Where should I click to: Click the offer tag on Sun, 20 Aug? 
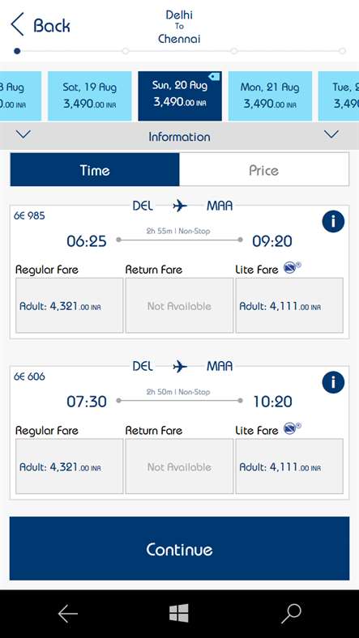(214, 76)
